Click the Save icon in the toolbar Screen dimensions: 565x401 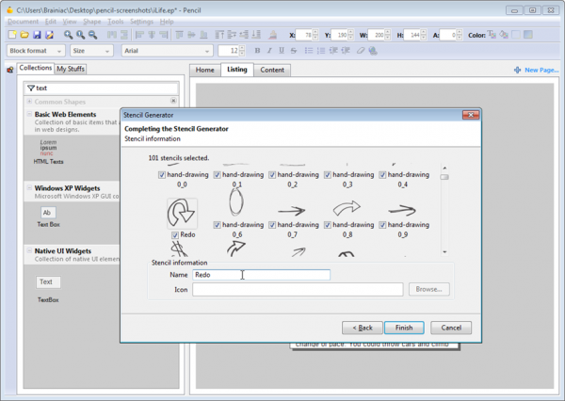click(37, 35)
